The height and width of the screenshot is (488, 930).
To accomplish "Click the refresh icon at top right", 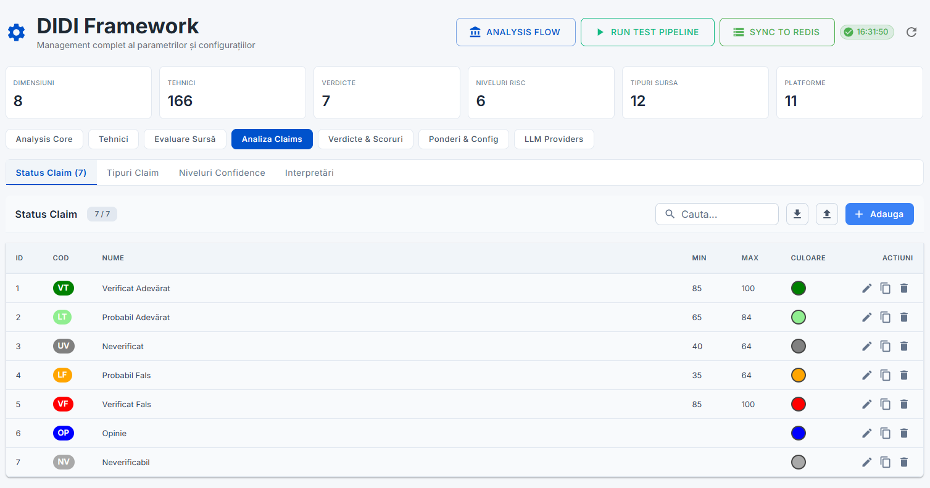I will (911, 32).
